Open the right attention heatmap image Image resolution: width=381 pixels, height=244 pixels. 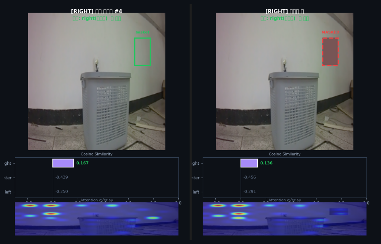click(284, 219)
